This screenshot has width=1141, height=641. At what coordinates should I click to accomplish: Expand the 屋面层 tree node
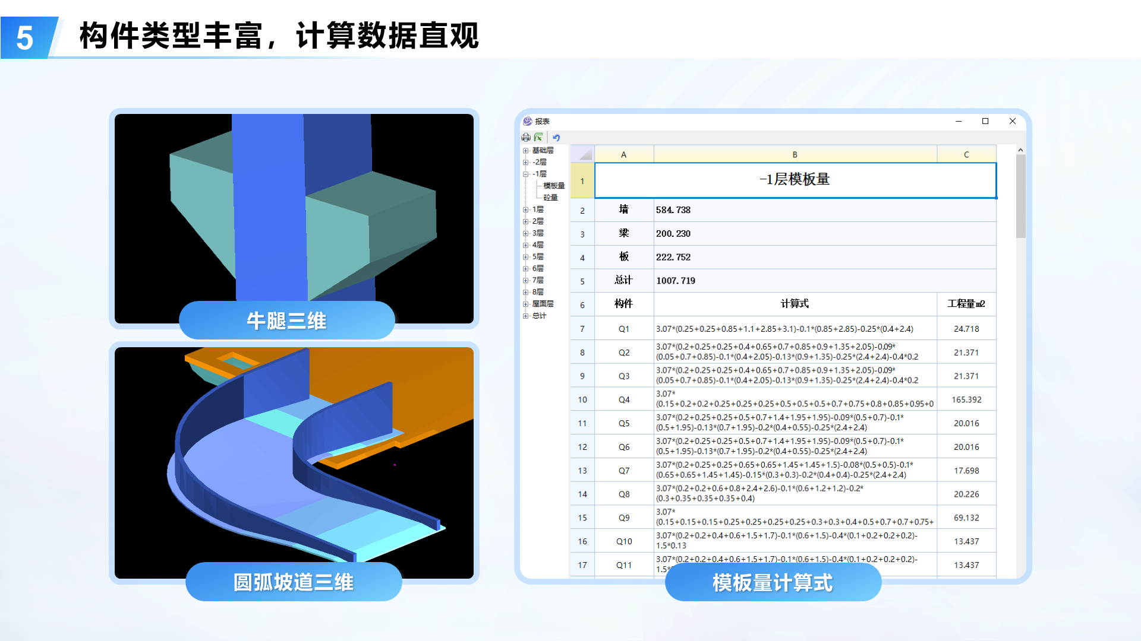coord(525,304)
